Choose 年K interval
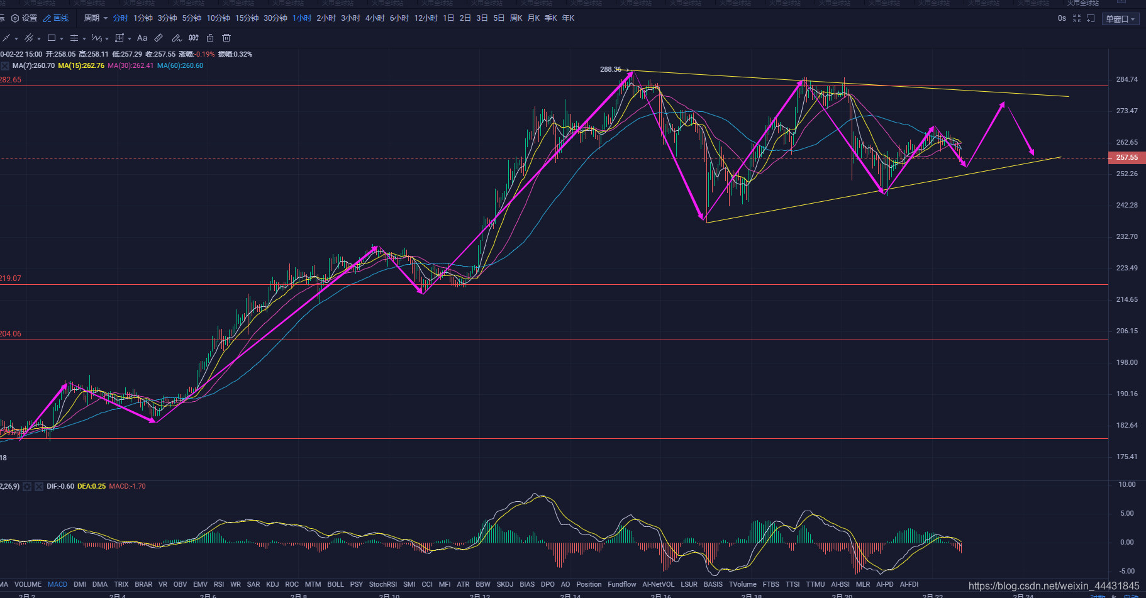This screenshot has width=1146, height=598. point(568,18)
